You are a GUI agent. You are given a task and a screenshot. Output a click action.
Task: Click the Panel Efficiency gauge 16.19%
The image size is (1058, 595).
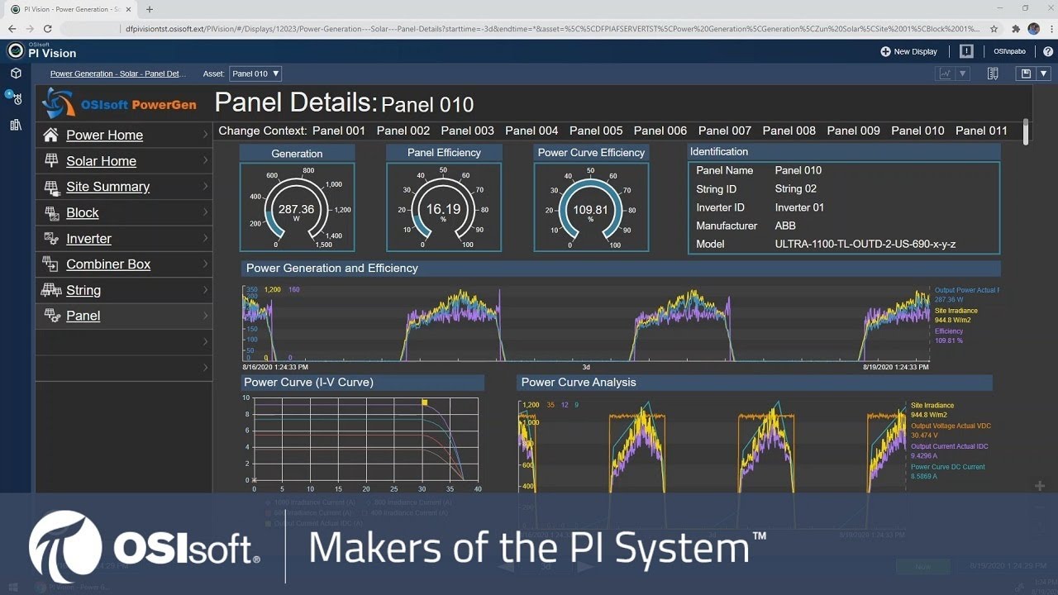point(444,207)
